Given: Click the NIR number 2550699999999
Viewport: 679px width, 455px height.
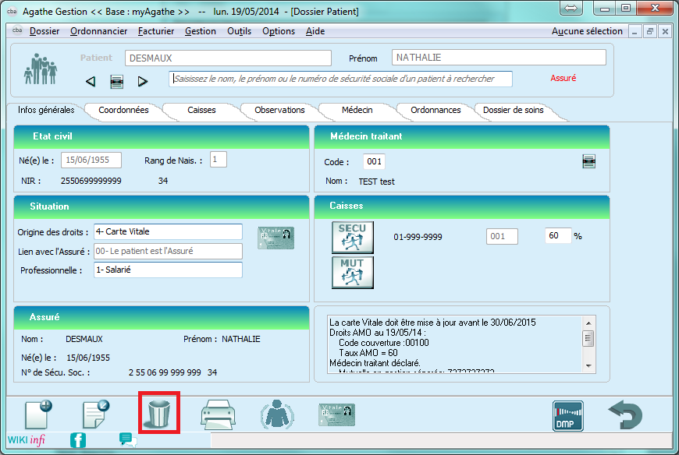Looking at the screenshot, I should click(x=91, y=181).
